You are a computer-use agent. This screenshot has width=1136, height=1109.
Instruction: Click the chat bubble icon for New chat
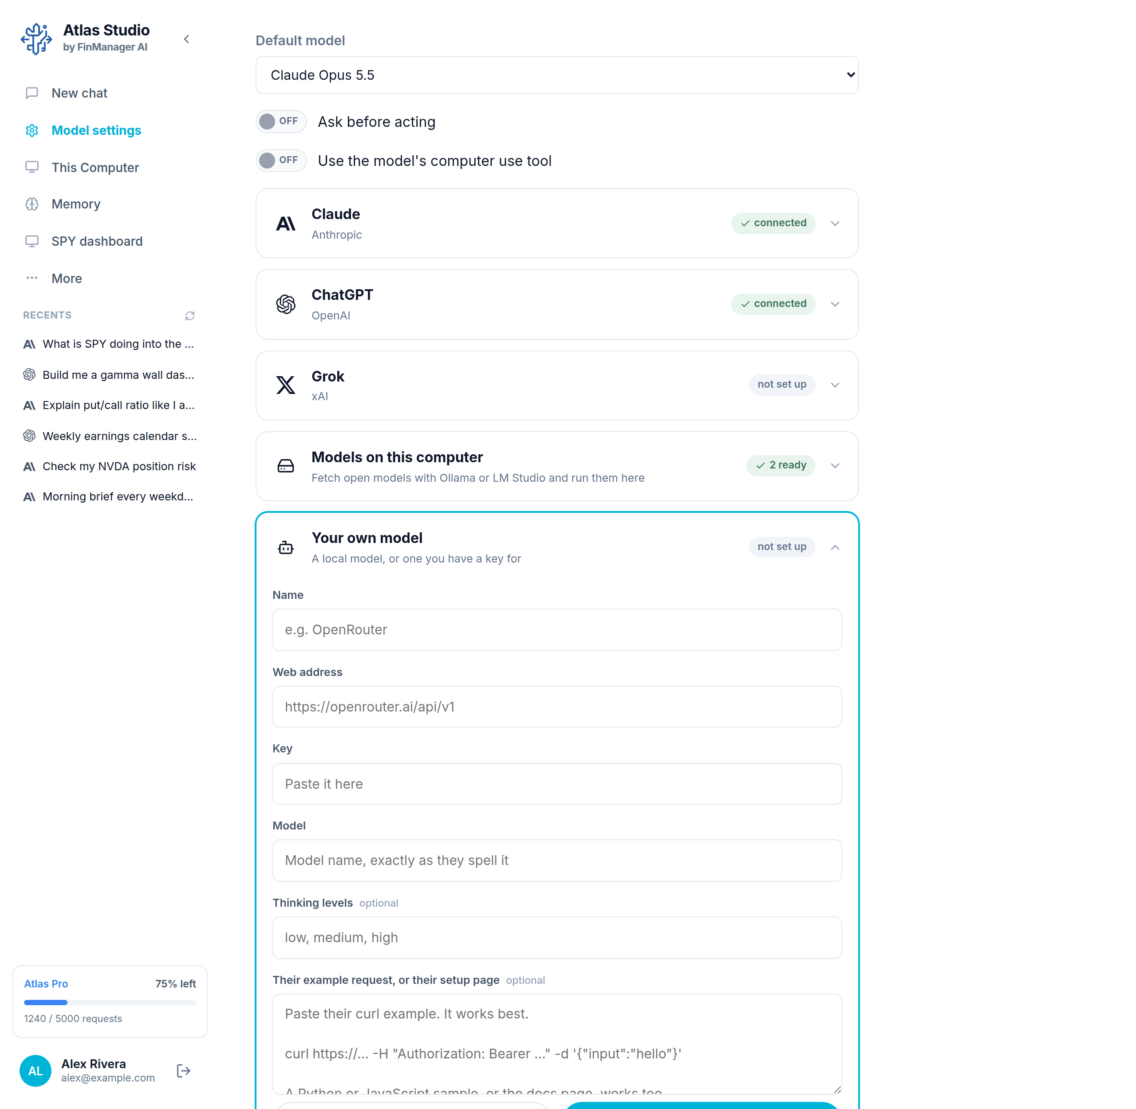(x=32, y=93)
